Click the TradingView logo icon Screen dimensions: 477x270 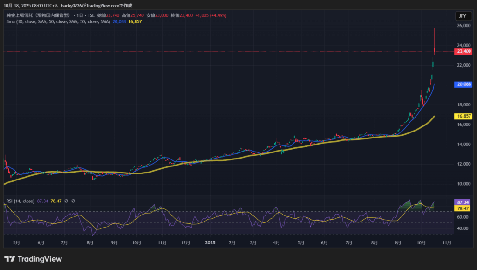tap(9, 259)
